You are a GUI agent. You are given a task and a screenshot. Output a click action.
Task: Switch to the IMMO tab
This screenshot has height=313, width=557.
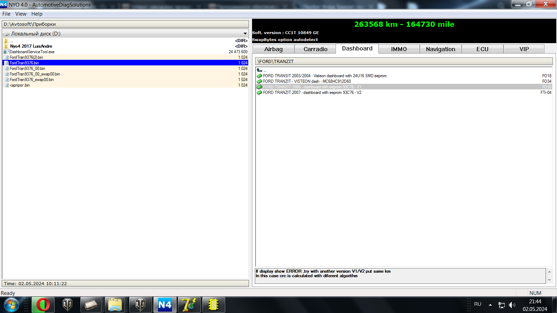tap(399, 49)
